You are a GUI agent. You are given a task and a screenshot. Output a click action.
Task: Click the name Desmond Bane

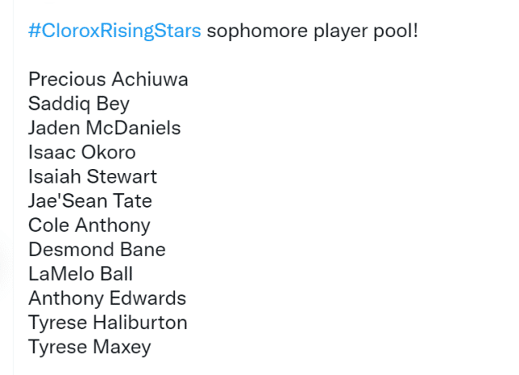point(96,249)
